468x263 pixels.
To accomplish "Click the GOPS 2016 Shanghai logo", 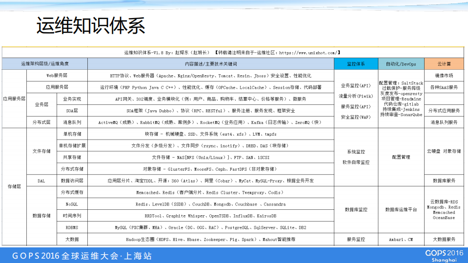I will click(444, 256).
